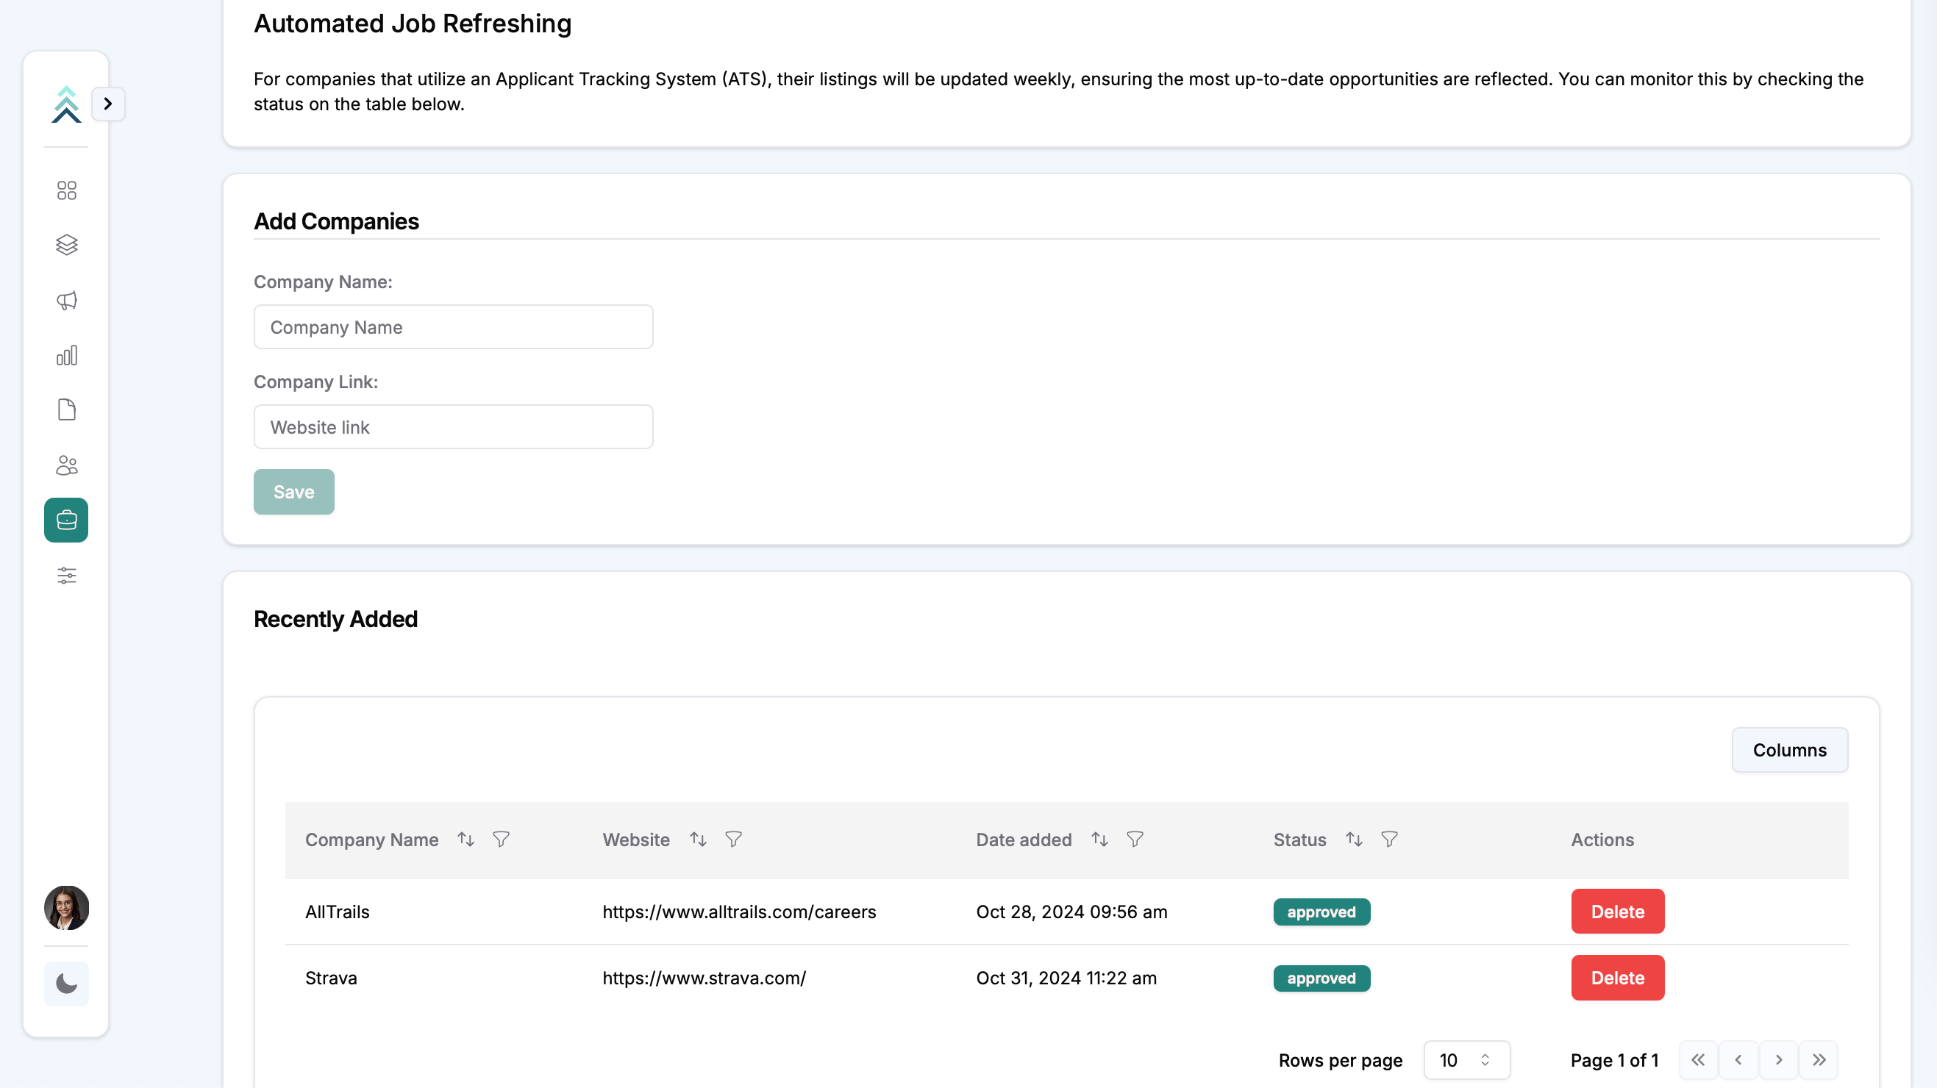Click the Oct 31, 2024 11:22 am date
Image resolution: width=1937 pixels, height=1088 pixels.
point(1066,978)
